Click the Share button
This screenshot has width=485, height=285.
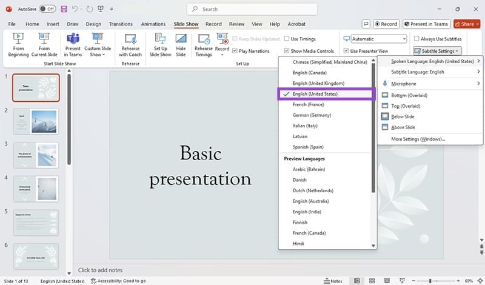(467, 24)
